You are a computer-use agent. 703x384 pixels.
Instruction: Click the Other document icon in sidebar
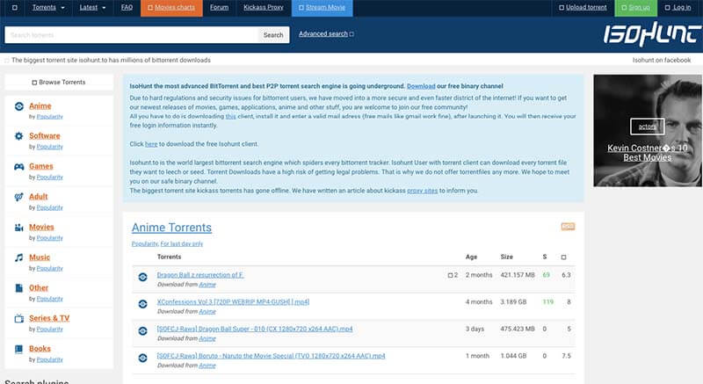point(18,288)
